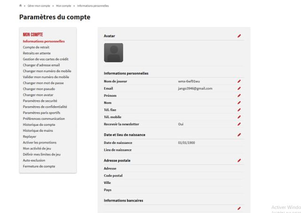This screenshot has width=301, height=213.
Task: Edit the Avatar with pencil icon
Action: 239,36
